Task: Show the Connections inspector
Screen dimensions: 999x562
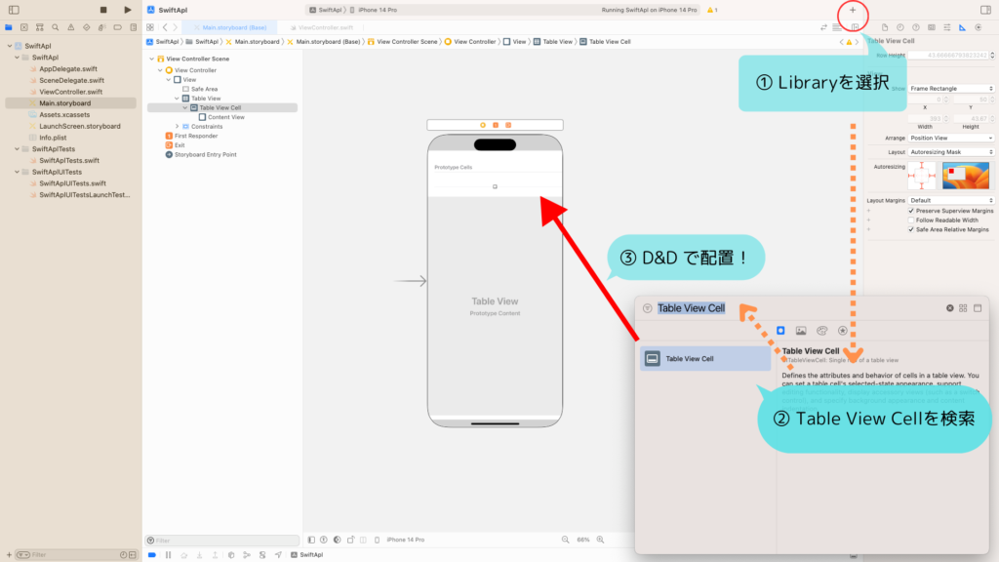Action: click(978, 27)
